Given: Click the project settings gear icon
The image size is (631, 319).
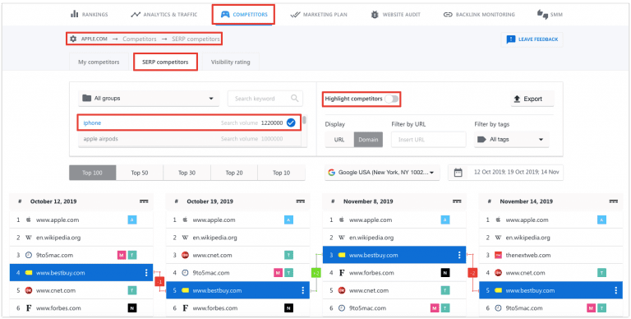Looking at the screenshot, I should 73,39.
